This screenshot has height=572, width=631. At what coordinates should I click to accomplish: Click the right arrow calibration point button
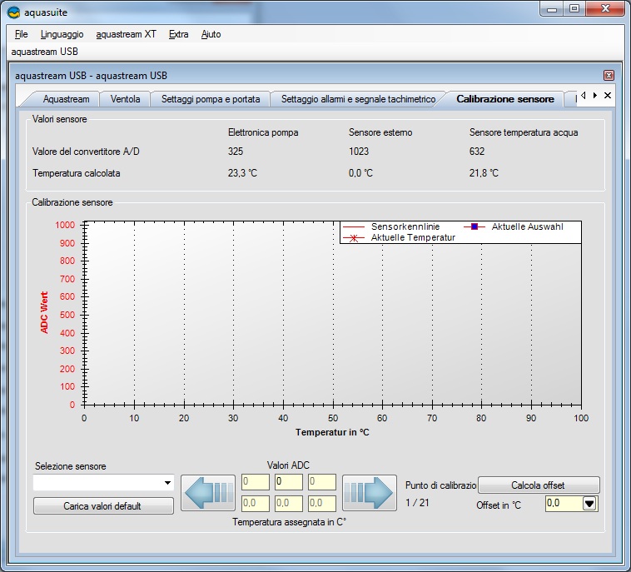(x=369, y=492)
